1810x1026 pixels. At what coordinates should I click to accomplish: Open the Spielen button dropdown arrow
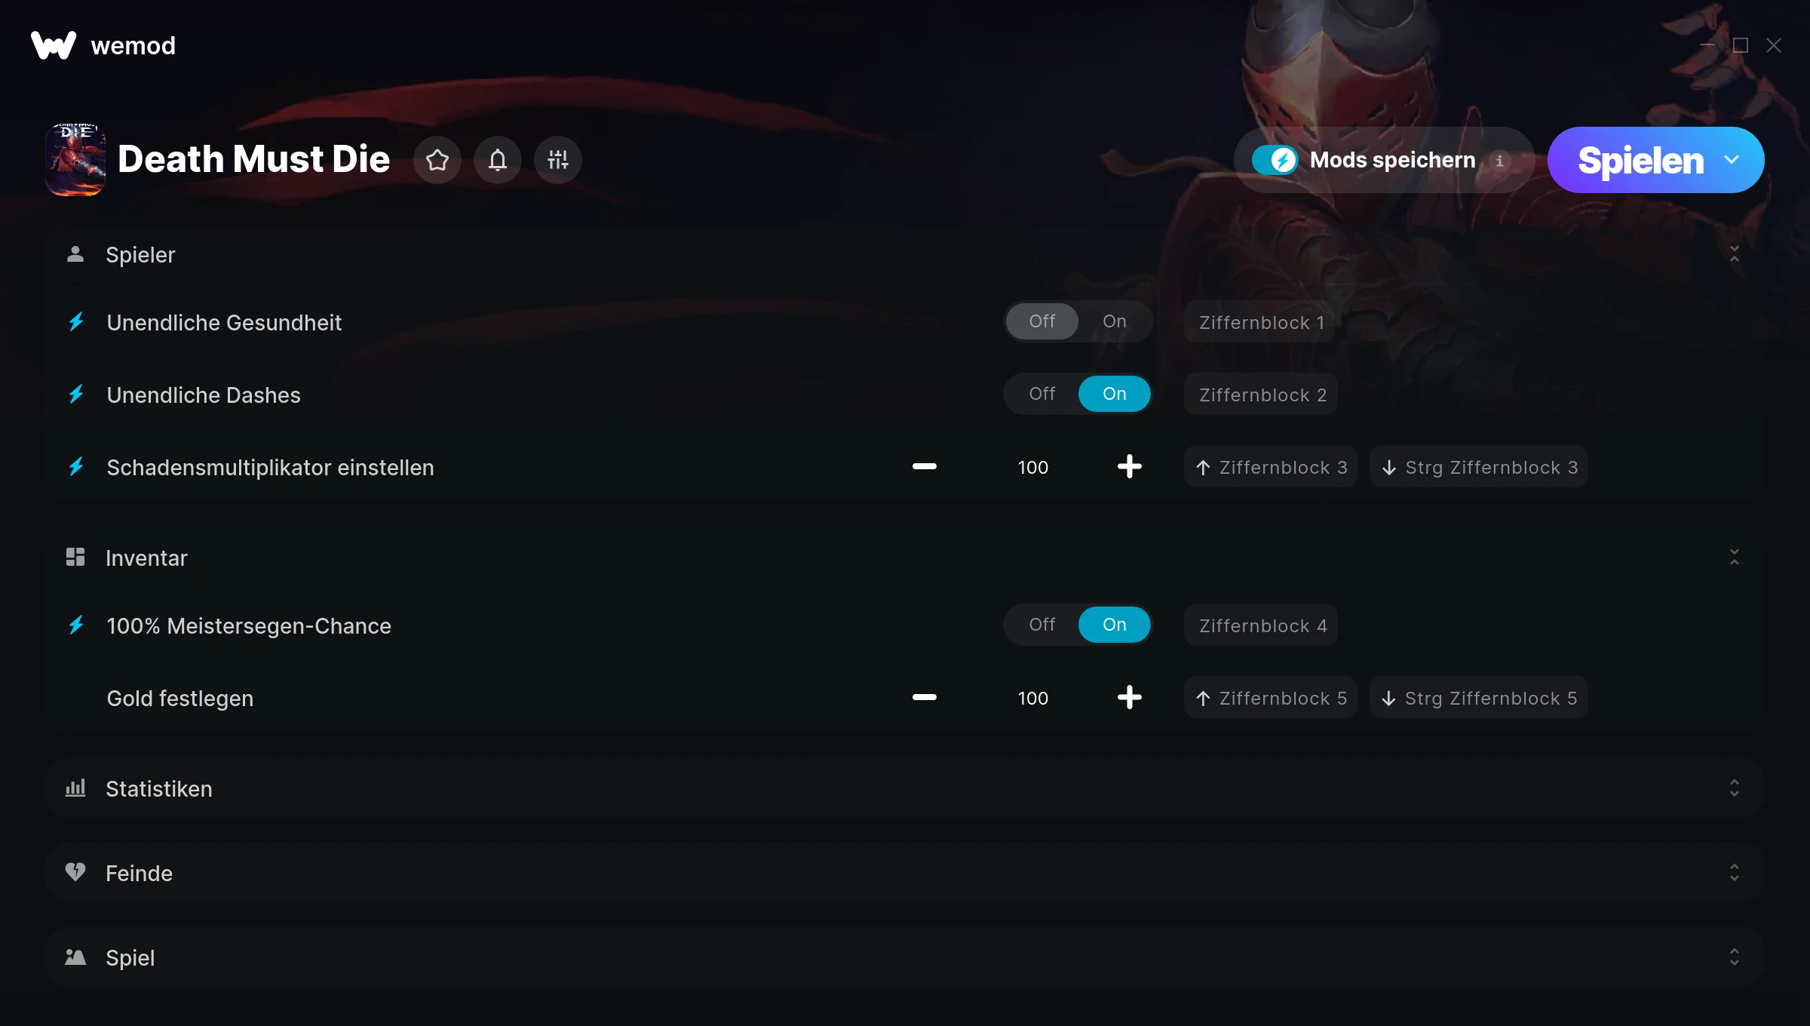tap(1732, 160)
